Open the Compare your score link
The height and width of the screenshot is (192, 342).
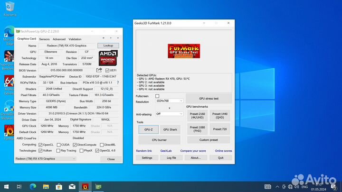click(193, 151)
